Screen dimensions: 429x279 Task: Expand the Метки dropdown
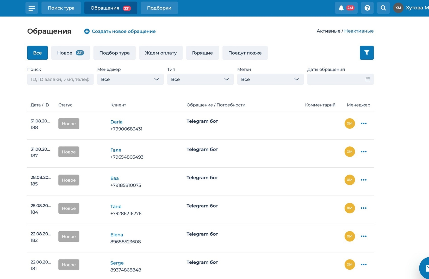click(270, 79)
